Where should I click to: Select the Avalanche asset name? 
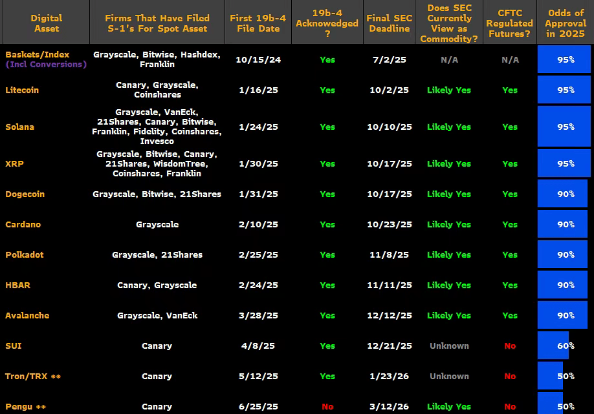(x=27, y=315)
